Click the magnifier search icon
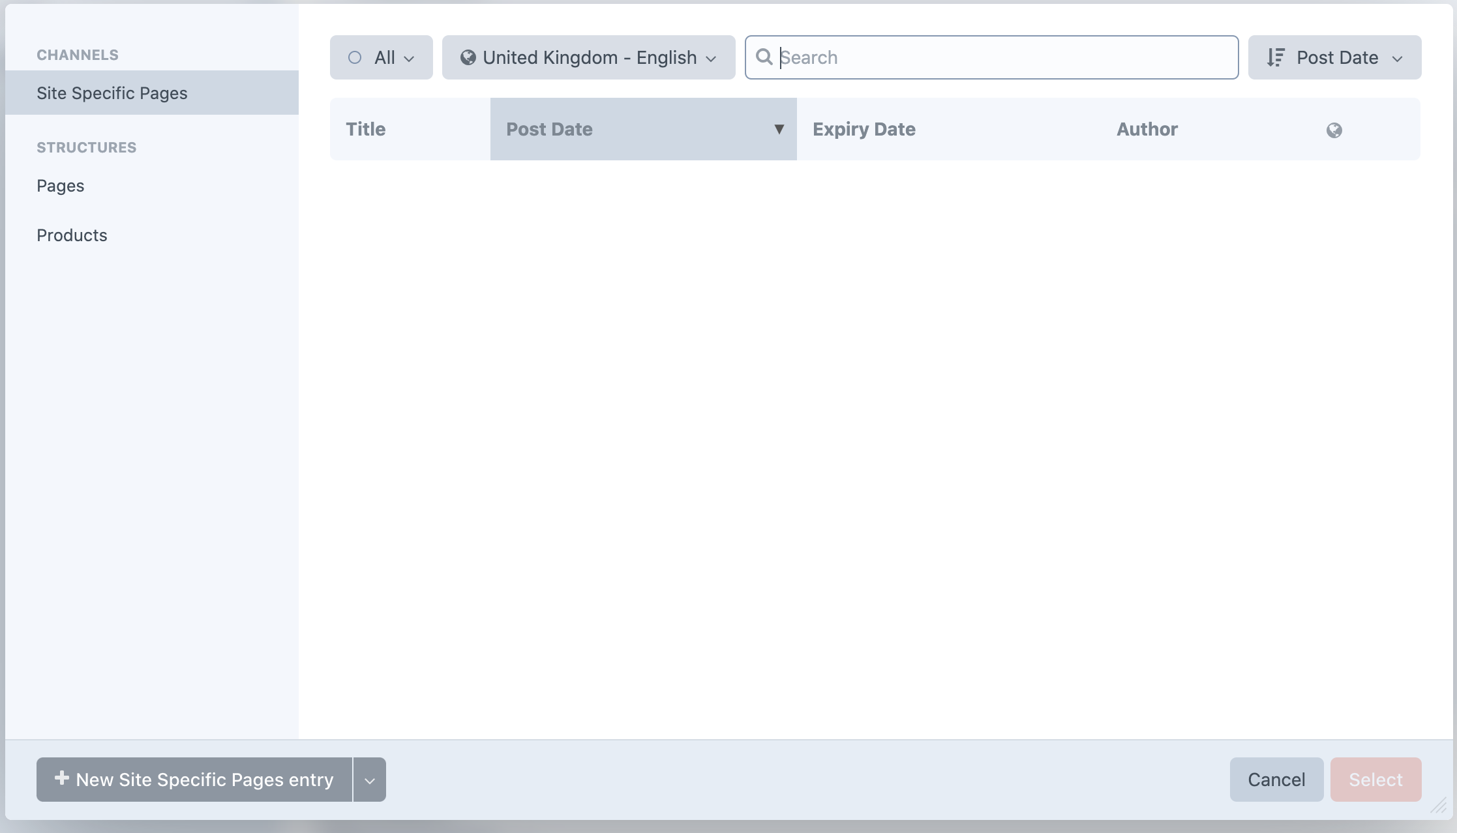This screenshot has width=1457, height=833. (764, 57)
